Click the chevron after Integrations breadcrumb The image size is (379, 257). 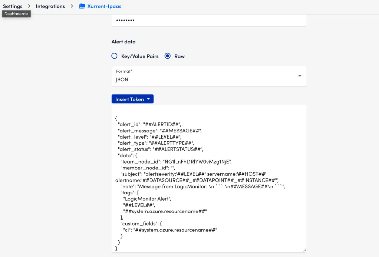72,6
